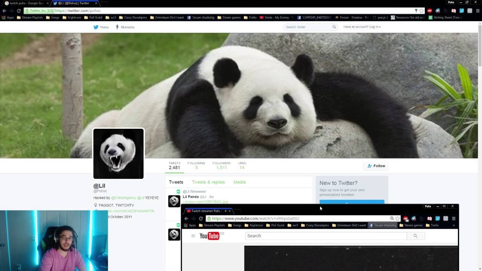This screenshot has width=482, height=271.
Task: Click the YouTube search magnifier button
Action: [415, 236]
